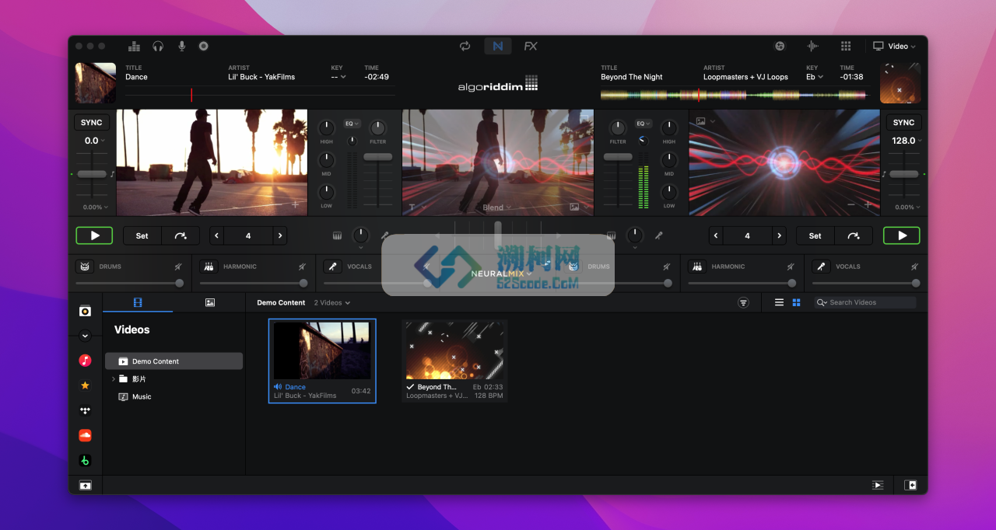This screenshot has width=996, height=530.
Task: Open the mixer levels icon in title bar
Action: coord(134,46)
